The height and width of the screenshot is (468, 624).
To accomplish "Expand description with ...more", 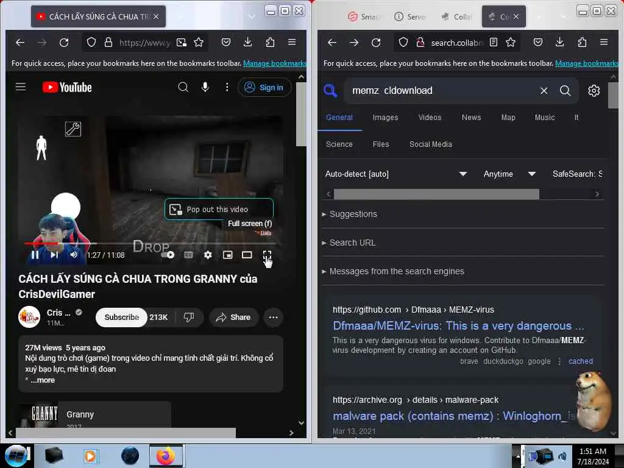I will pyautogui.click(x=43, y=380).
